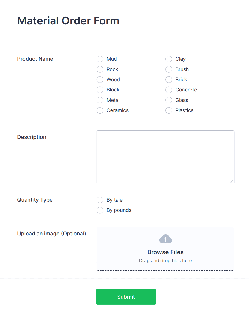
Task: Choose Rock as the product name
Action: pyautogui.click(x=100, y=69)
